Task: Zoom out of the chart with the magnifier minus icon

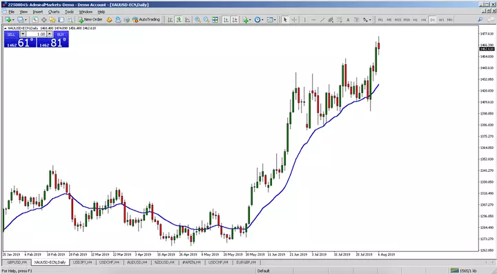Action: tap(206, 19)
